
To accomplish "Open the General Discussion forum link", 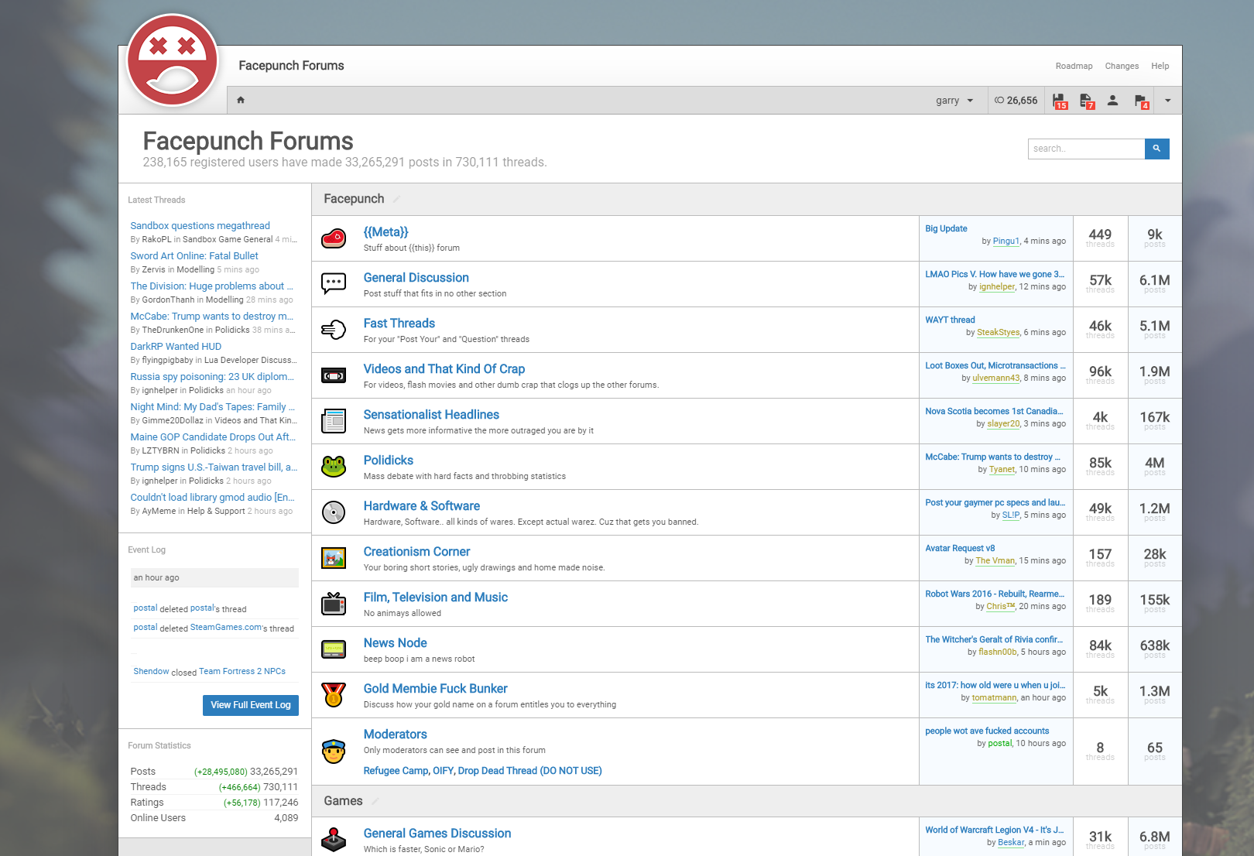I will click(416, 278).
